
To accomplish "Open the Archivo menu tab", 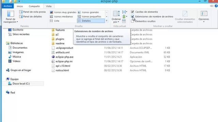I will click(7, 6).
